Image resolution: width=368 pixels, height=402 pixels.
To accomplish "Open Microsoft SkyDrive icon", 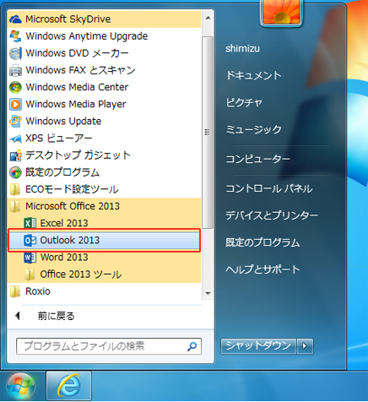I will [15, 19].
